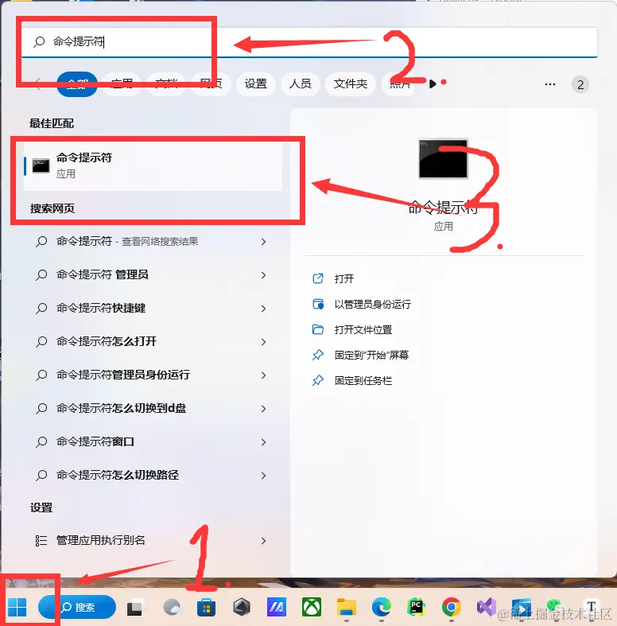Screen dimensions: 617x626
Task: Switch to the 设置 filter tab
Action: pyautogui.click(x=255, y=84)
